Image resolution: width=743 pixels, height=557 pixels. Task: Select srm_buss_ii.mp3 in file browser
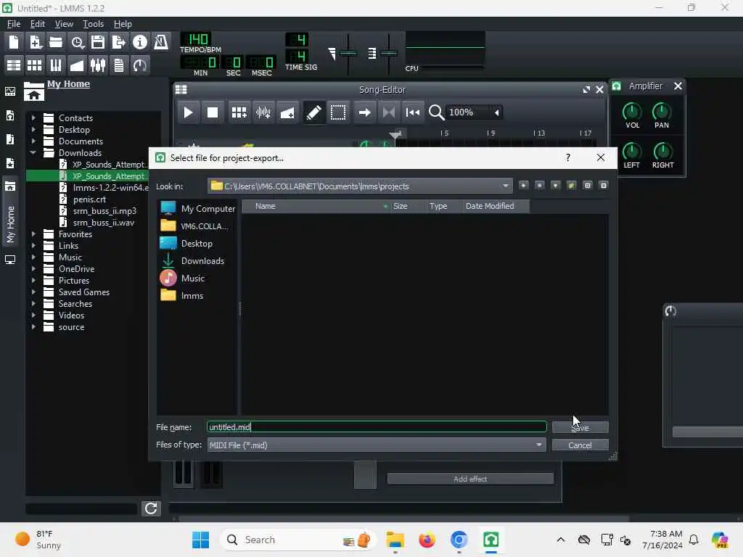click(x=104, y=211)
